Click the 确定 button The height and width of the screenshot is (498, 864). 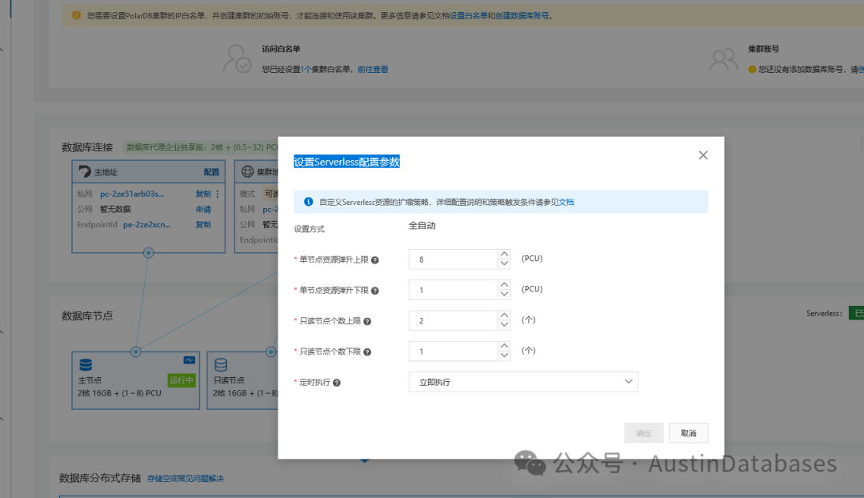point(643,433)
